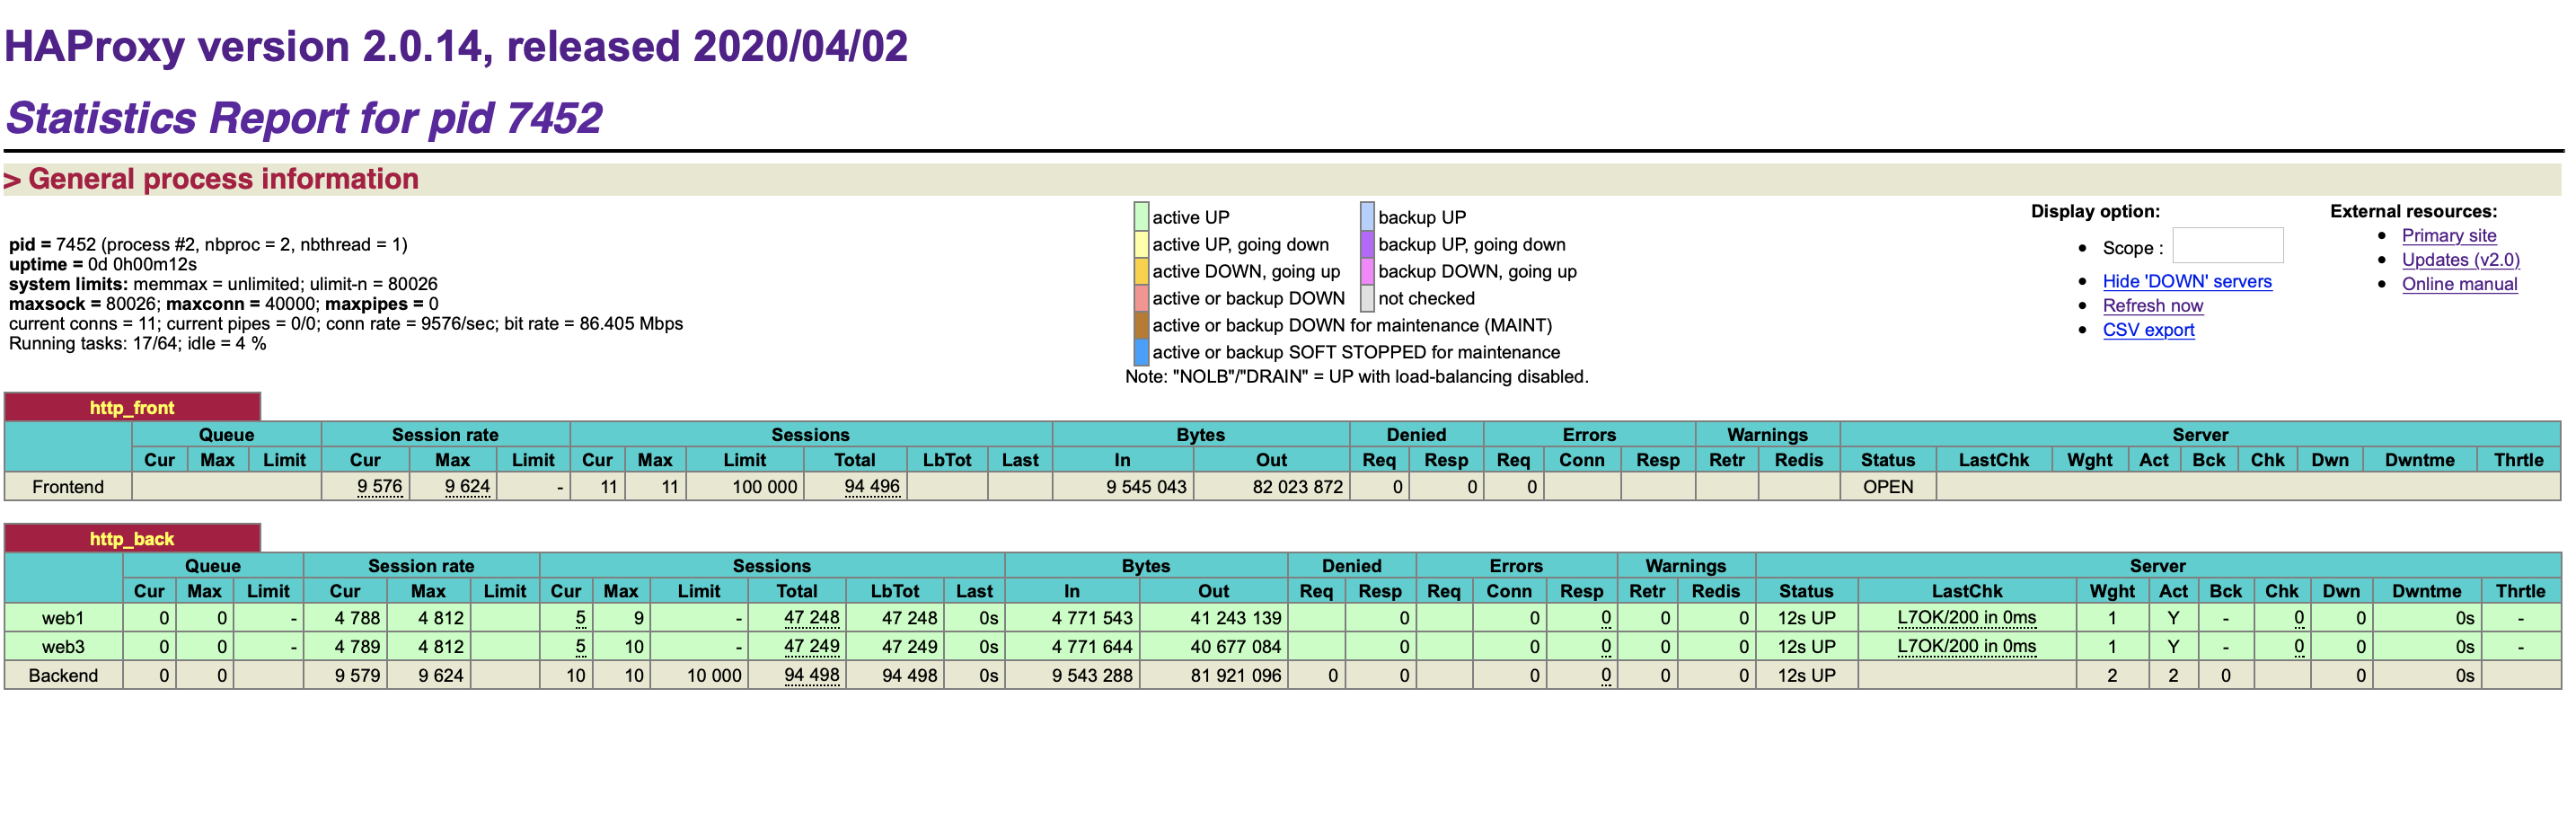The height and width of the screenshot is (830, 2576).
Task: Click Frontend bytes in value 9 545 043
Action: 1146,487
